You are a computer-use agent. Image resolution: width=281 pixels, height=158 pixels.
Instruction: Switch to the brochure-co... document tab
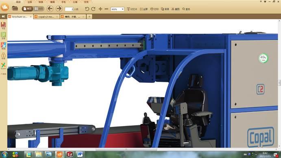click(20, 17)
